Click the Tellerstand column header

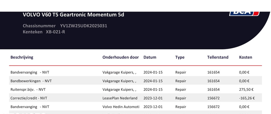click(218, 57)
